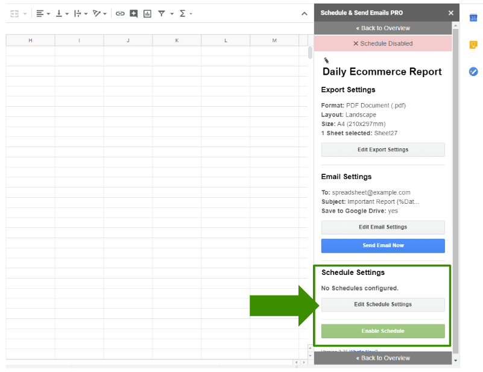
Task: Click the insert link icon
Action: (x=120, y=13)
